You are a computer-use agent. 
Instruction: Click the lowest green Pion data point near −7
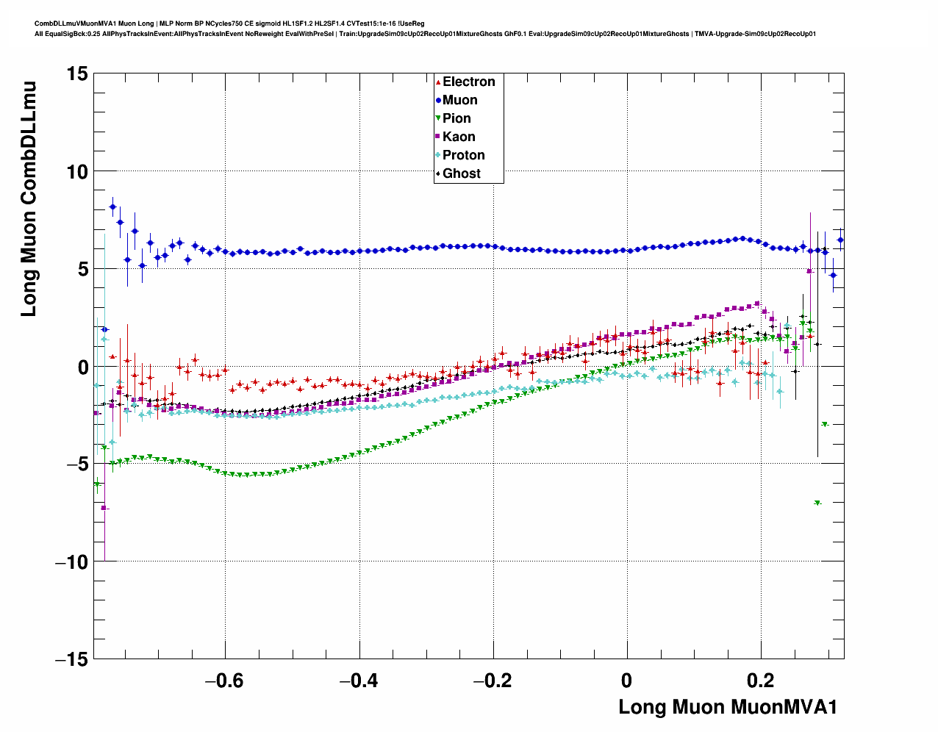click(x=817, y=503)
